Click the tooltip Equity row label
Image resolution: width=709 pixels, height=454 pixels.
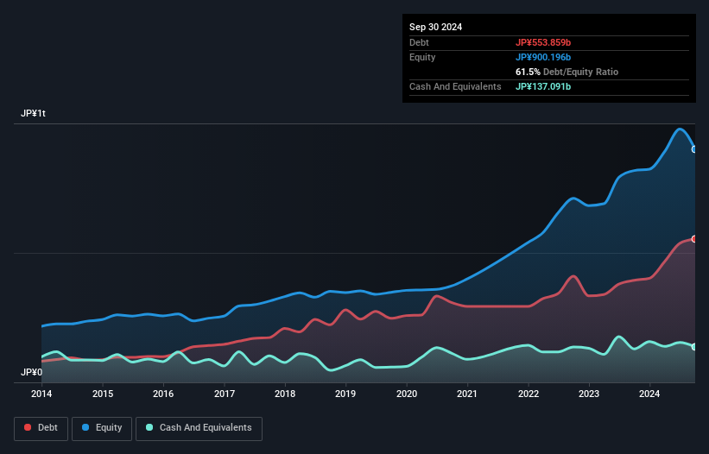coord(422,57)
